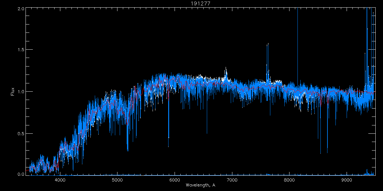Click the emission spike peak near 7600 Å

point(268,44)
